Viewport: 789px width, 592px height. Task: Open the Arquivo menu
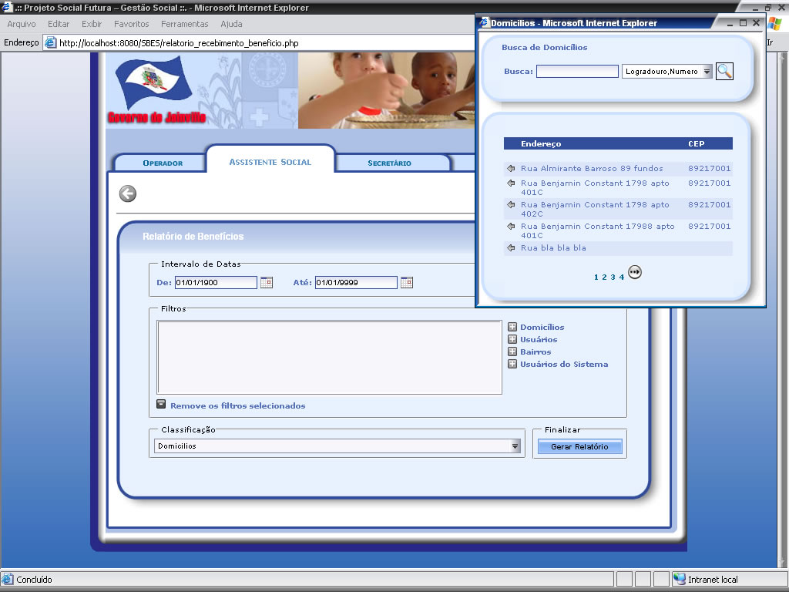[21, 24]
